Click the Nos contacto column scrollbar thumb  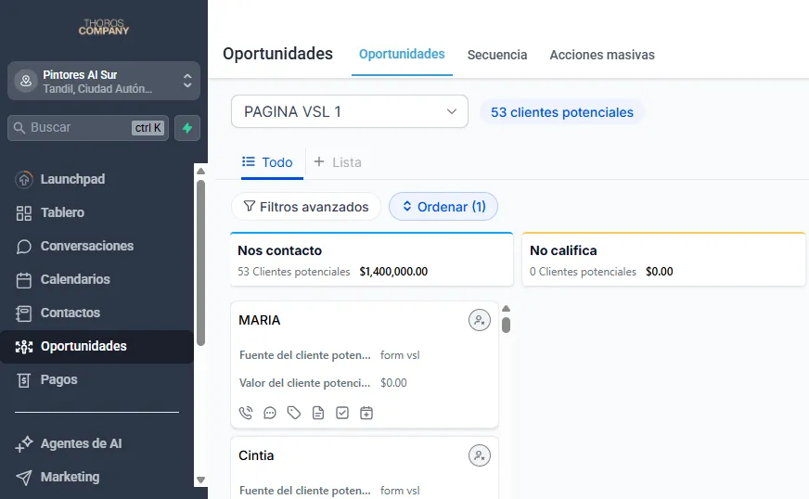point(507,326)
